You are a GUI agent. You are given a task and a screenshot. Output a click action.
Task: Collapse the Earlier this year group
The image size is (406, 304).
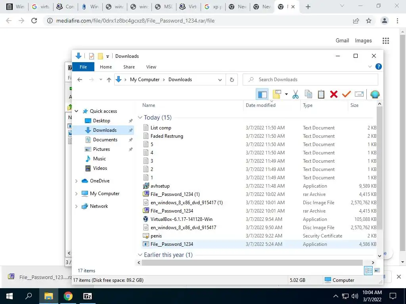coord(140,255)
